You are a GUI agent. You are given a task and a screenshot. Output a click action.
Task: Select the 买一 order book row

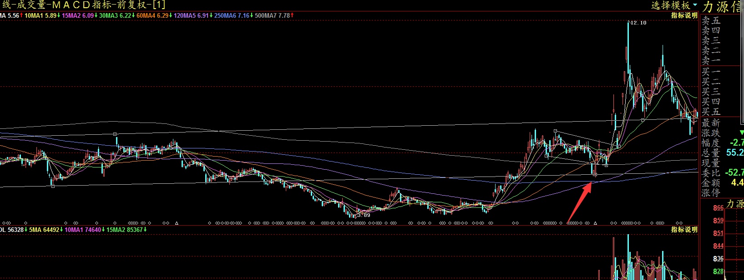pos(711,72)
